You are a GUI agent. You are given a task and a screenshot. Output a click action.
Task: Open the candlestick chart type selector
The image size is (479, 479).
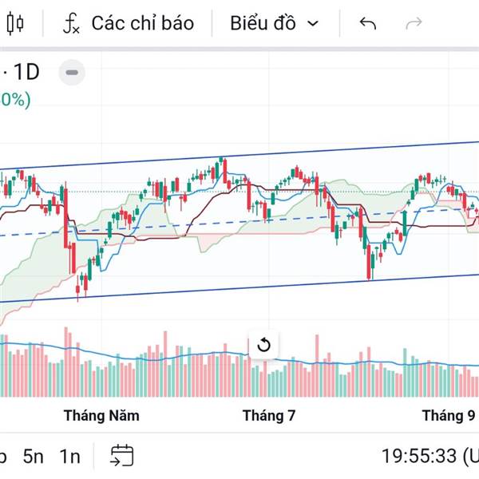tap(15, 23)
